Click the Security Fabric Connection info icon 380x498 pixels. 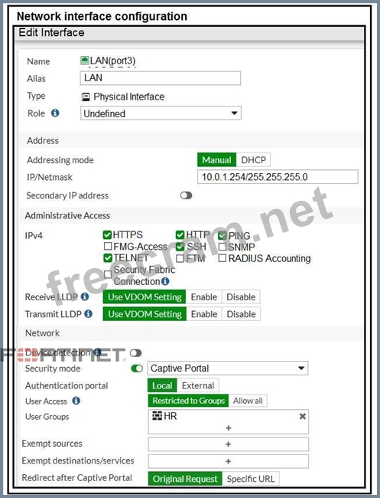point(165,281)
